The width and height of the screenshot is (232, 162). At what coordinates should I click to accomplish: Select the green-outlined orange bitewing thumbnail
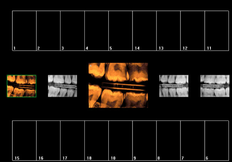pyautogui.click(x=22, y=86)
